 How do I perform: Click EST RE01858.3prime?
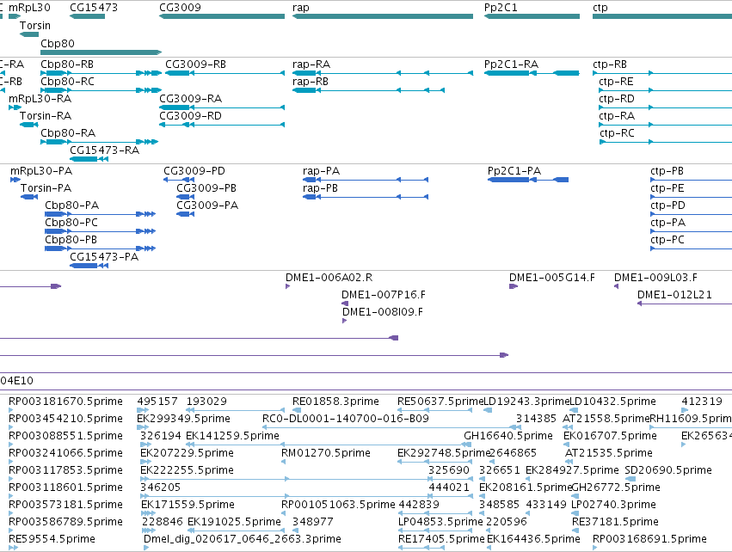coord(297,409)
